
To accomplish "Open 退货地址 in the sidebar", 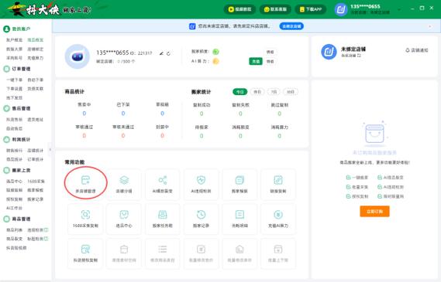I will (36, 120).
